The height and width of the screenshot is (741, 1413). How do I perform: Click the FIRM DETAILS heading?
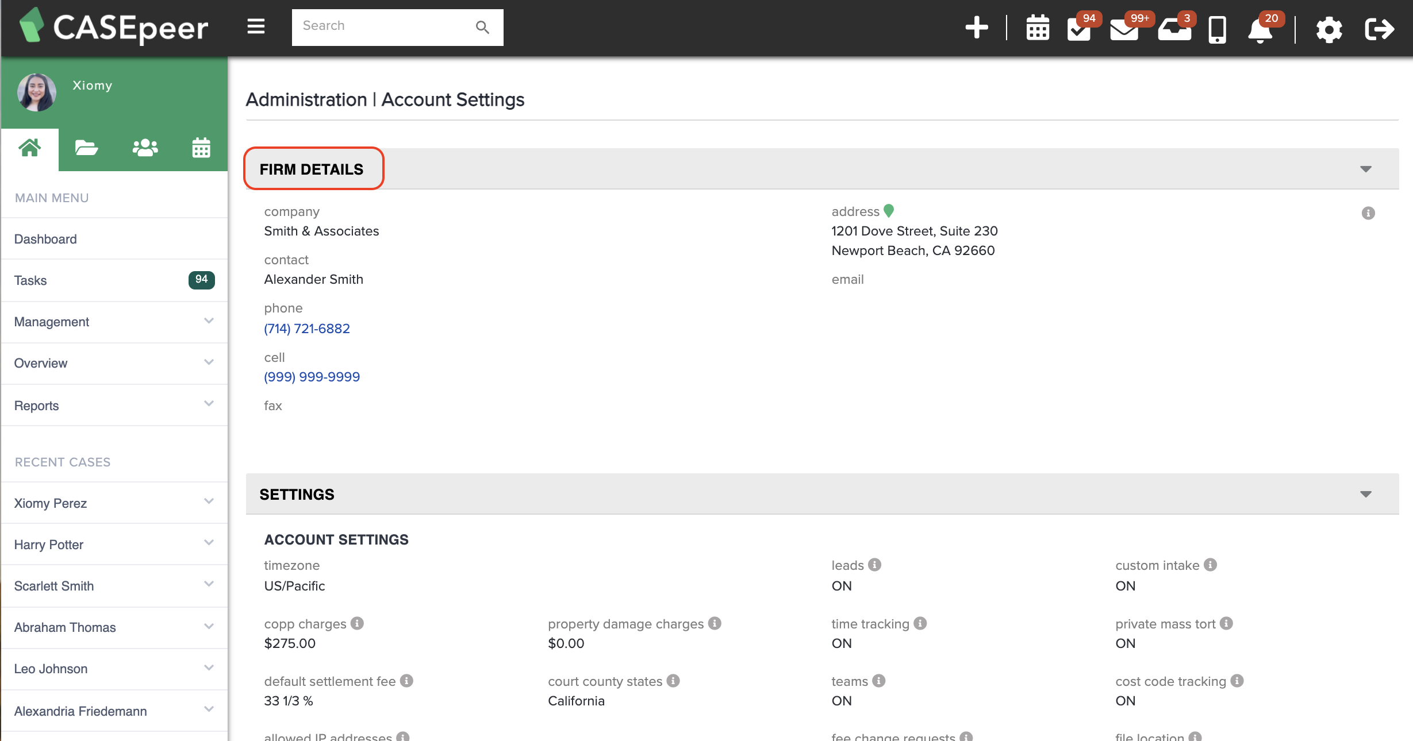pyautogui.click(x=312, y=169)
